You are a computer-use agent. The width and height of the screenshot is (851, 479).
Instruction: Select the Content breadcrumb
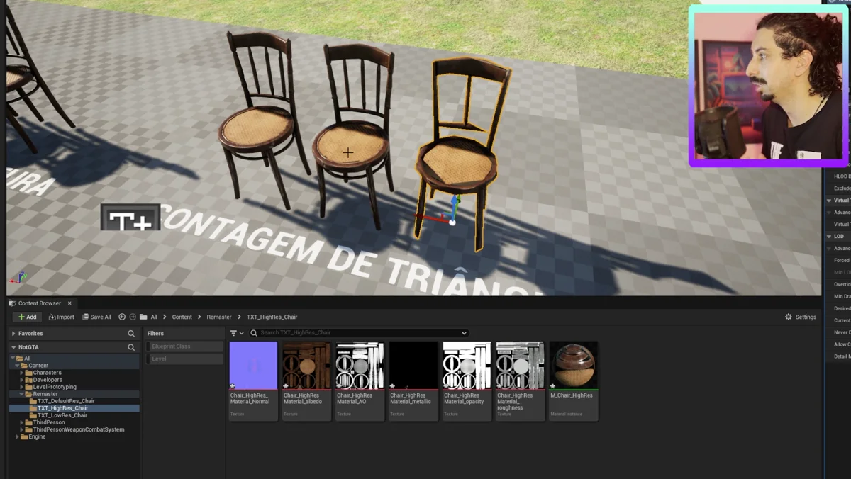click(182, 317)
